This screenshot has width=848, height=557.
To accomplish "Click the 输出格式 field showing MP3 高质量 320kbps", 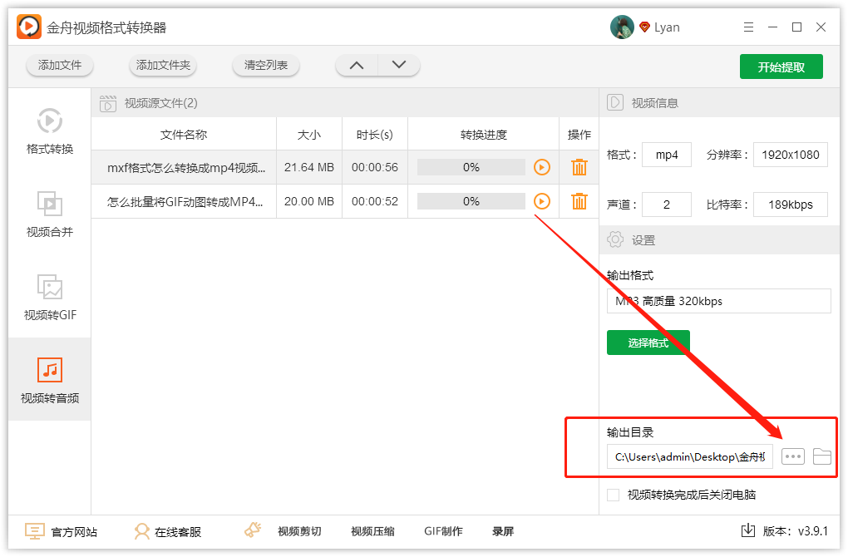I will tap(719, 301).
